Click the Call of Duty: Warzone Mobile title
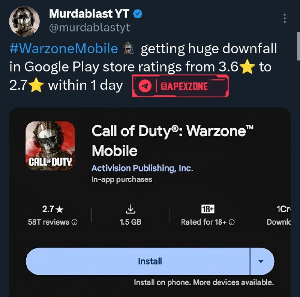The height and width of the screenshot is (297, 300). [172, 141]
